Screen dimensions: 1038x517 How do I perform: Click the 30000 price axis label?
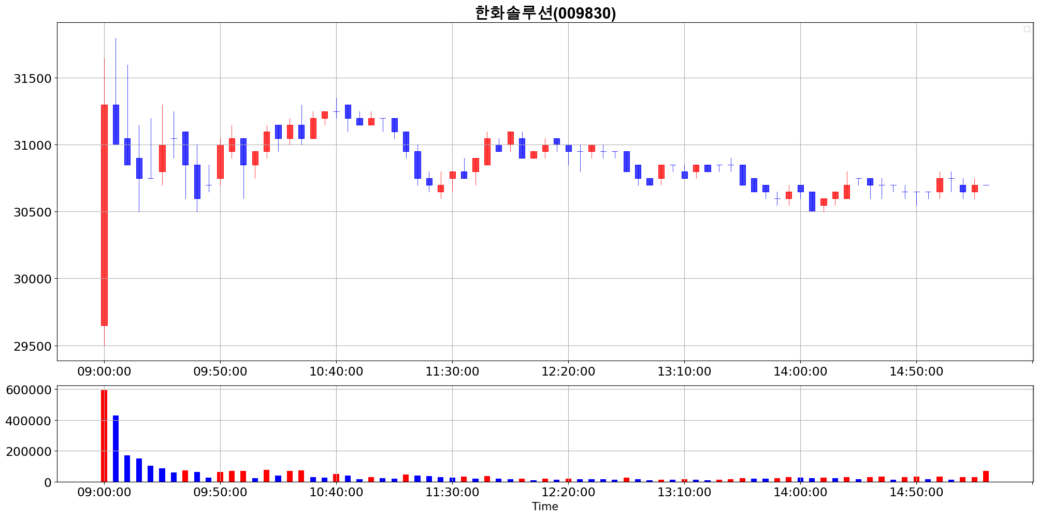click(33, 279)
